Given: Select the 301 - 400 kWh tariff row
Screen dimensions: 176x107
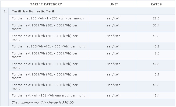Looking at the screenshot, I should coord(92,37).
